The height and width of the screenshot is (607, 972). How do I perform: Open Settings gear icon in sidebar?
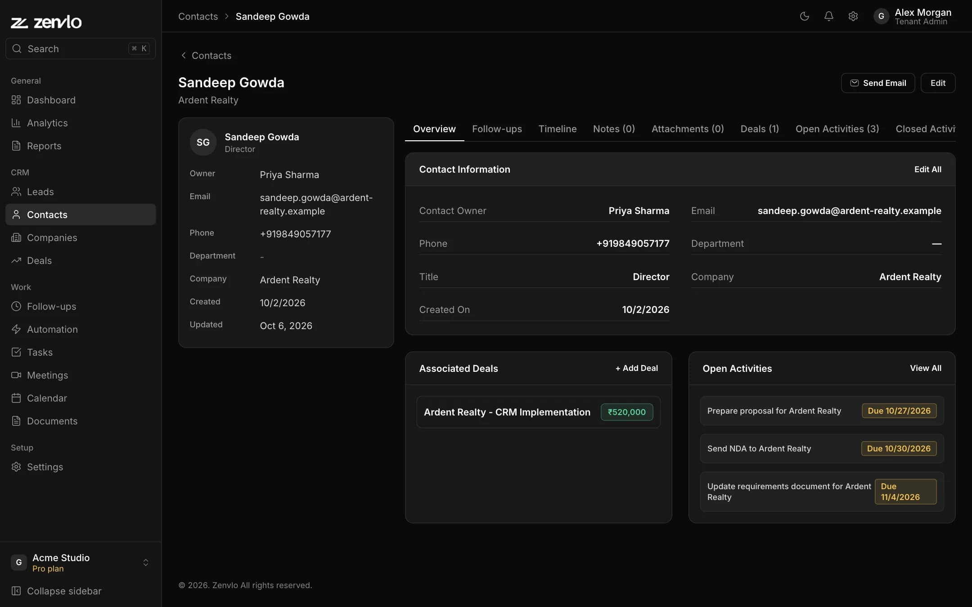click(16, 467)
